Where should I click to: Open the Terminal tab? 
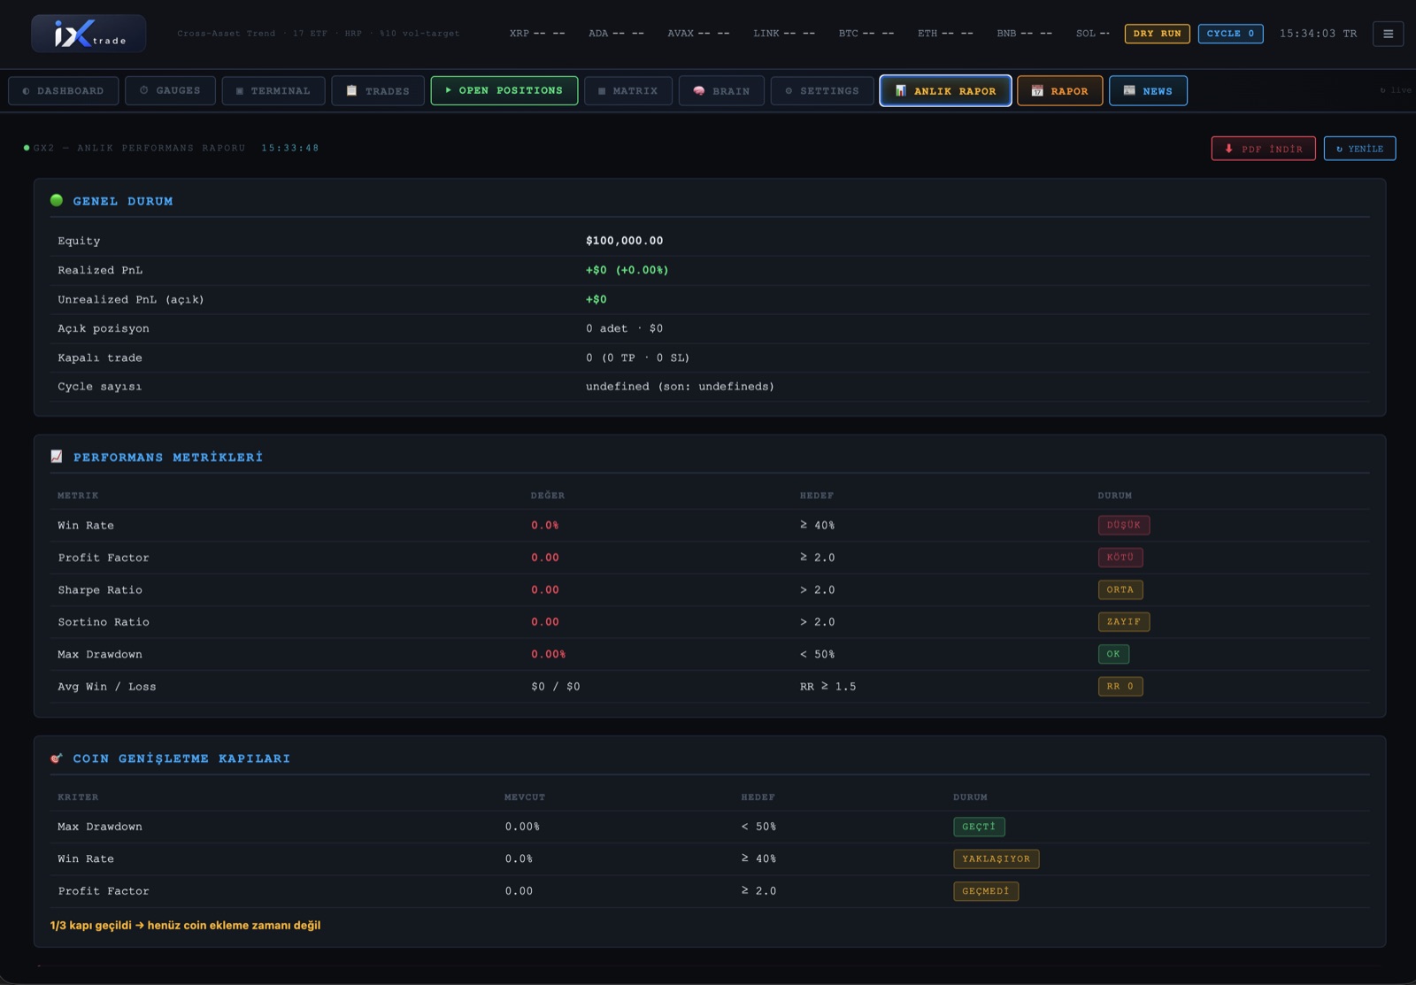(x=273, y=90)
